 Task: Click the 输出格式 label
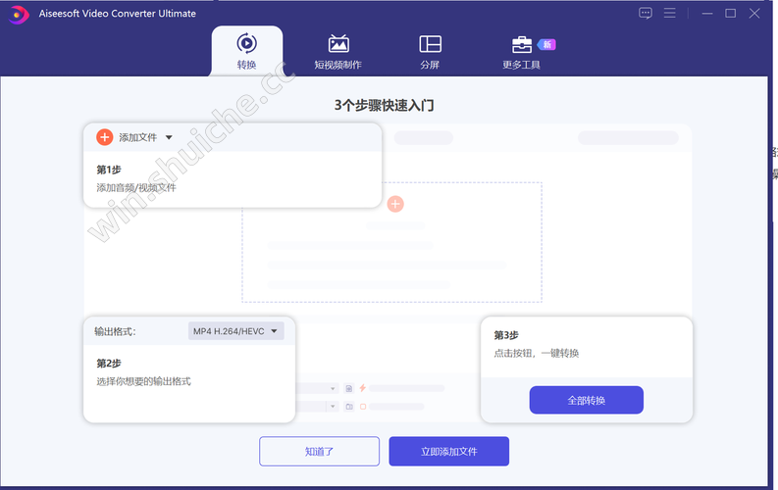[115, 331]
